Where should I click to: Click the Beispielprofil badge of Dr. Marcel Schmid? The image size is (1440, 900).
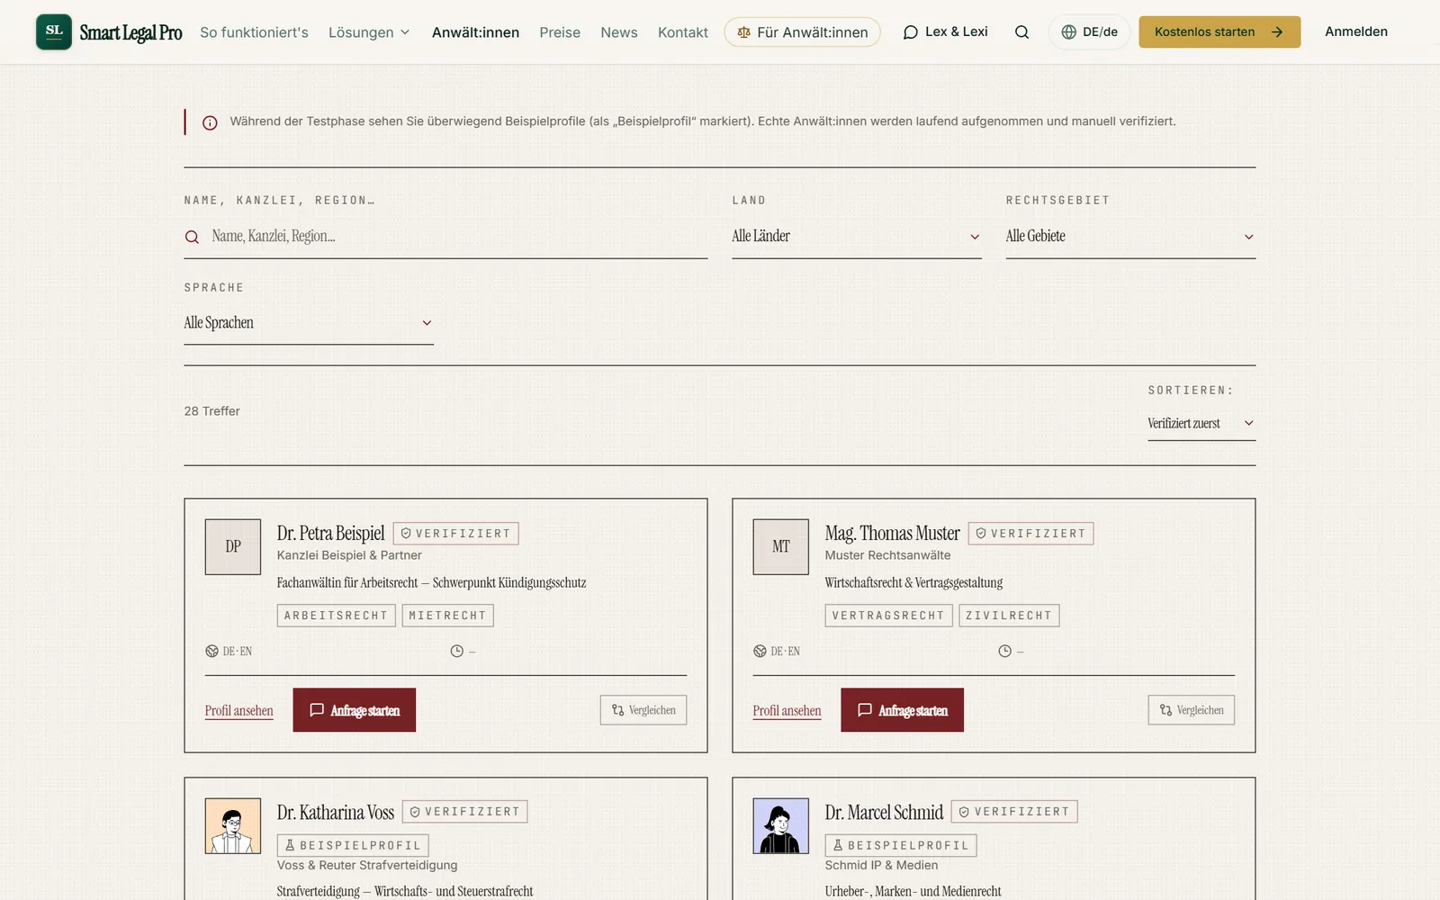pyautogui.click(x=901, y=846)
